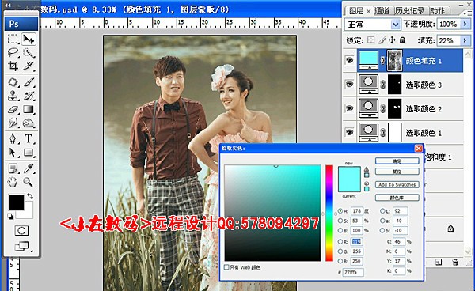
Task: Select the Rectangle shape tool
Action: tap(28, 152)
